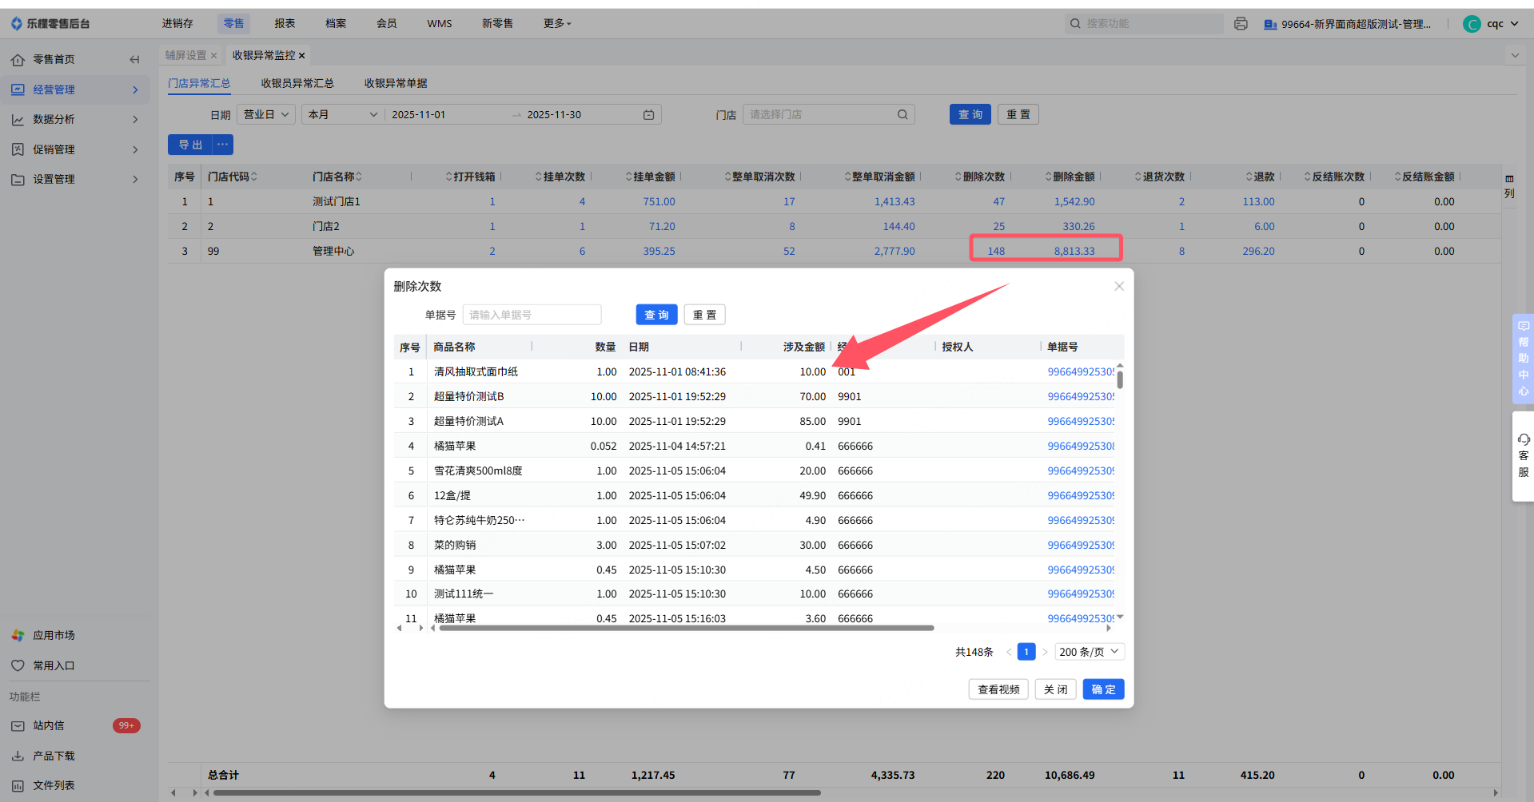Click the 查看视频 button in dialog

click(998, 689)
